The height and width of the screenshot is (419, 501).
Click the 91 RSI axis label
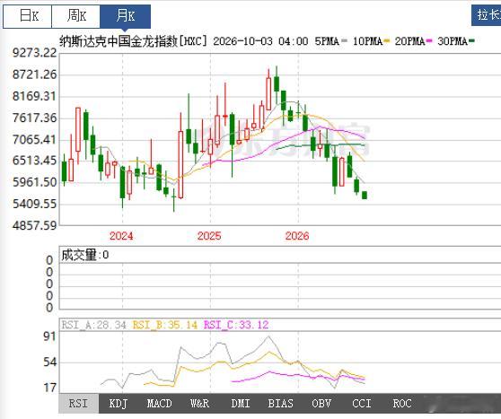click(x=50, y=336)
